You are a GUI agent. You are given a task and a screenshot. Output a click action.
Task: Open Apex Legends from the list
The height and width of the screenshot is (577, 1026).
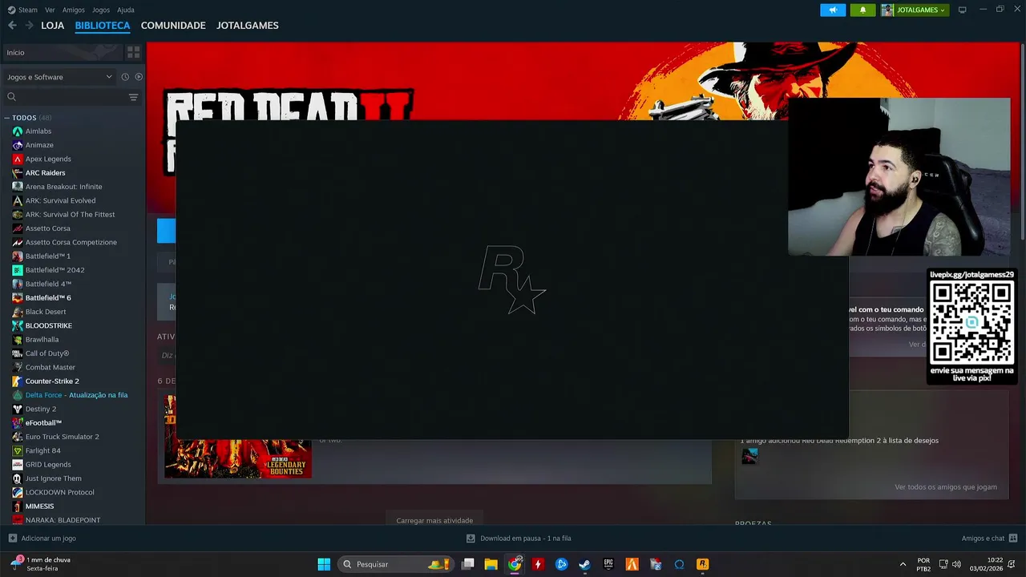click(48, 159)
